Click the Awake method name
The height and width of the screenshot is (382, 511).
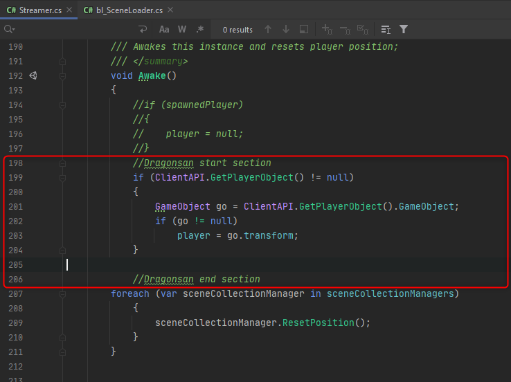coord(152,76)
